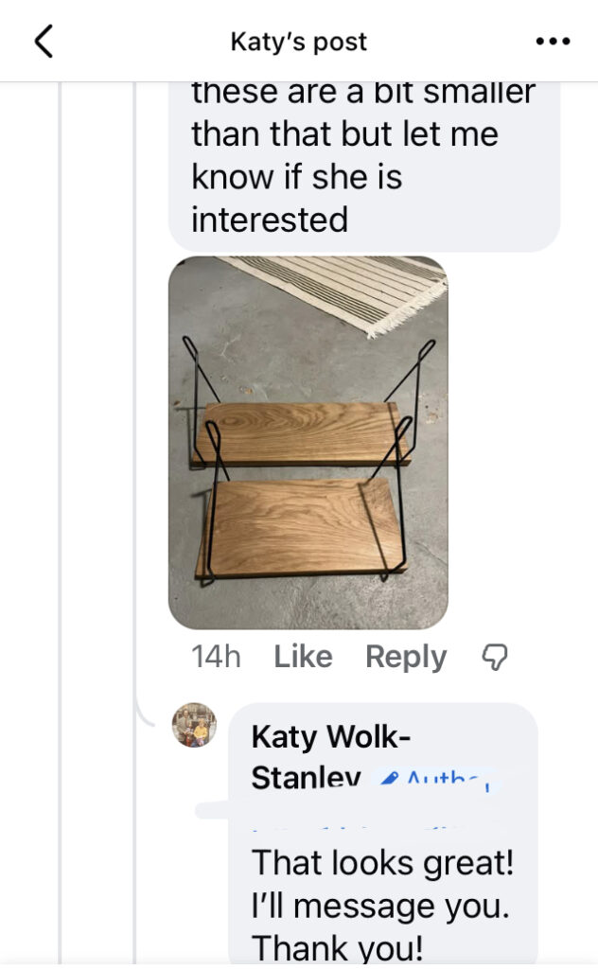Open the Katy Wolk-Stanley name link

coord(331,757)
